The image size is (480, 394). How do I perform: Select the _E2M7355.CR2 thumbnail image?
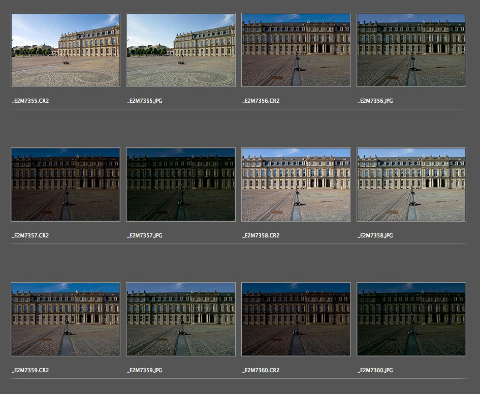(x=66, y=50)
